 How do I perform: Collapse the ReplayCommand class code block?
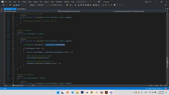(13, 78)
